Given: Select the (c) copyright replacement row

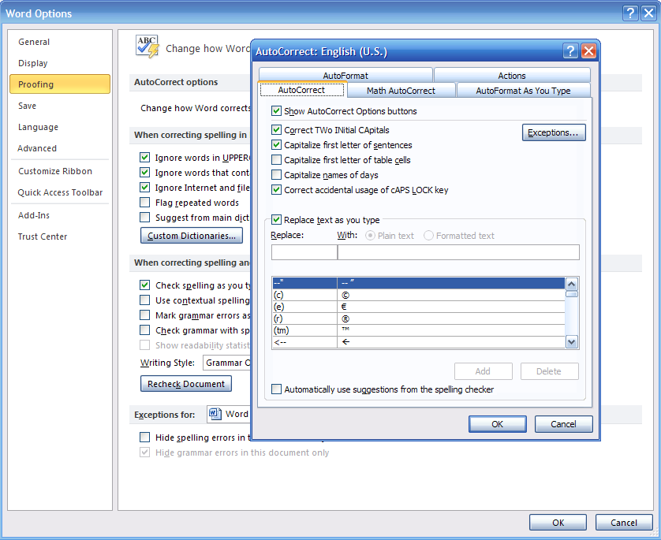Looking at the screenshot, I should tap(419, 295).
